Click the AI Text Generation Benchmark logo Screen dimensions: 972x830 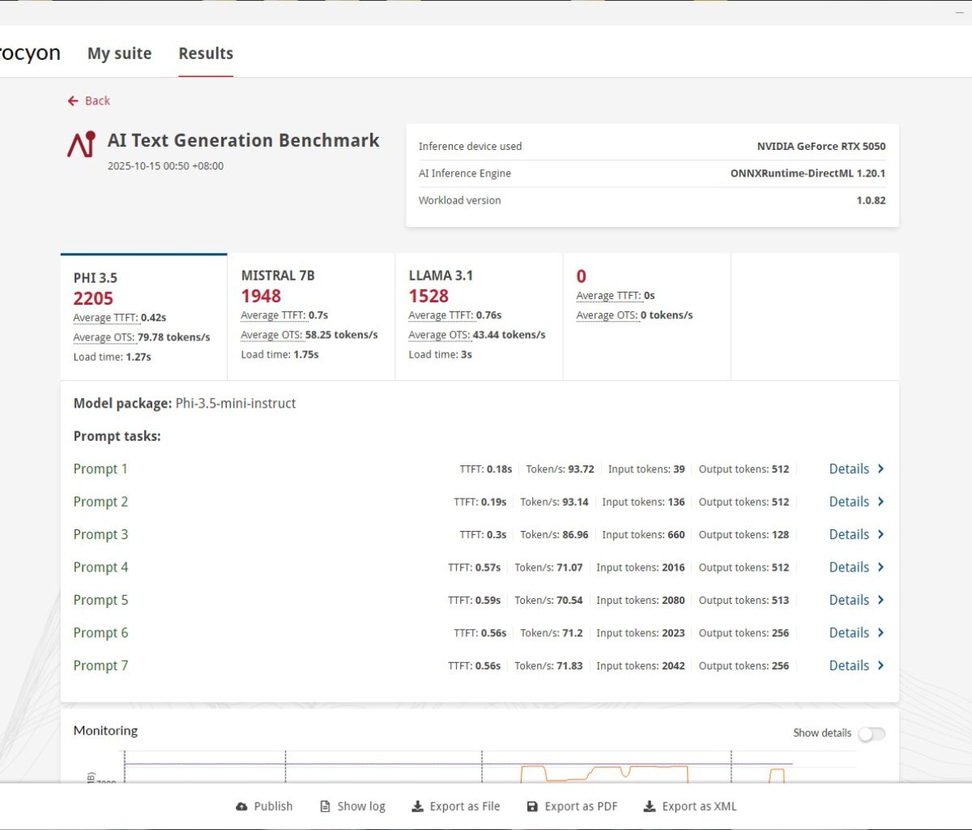82,144
